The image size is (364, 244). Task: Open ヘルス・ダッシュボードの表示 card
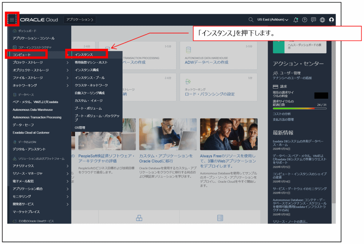300,46
